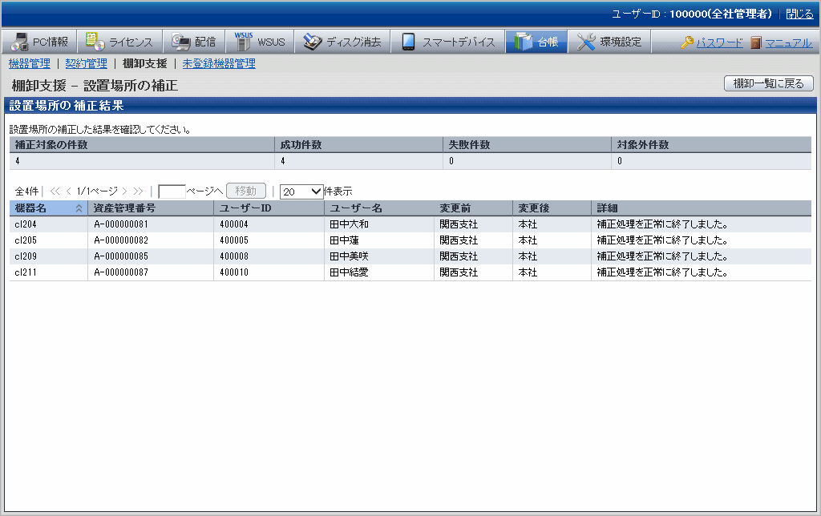This screenshot has width=821, height=516.
Task: Open the 20件表示 rows-per-page dropdown
Action: pyautogui.click(x=301, y=191)
